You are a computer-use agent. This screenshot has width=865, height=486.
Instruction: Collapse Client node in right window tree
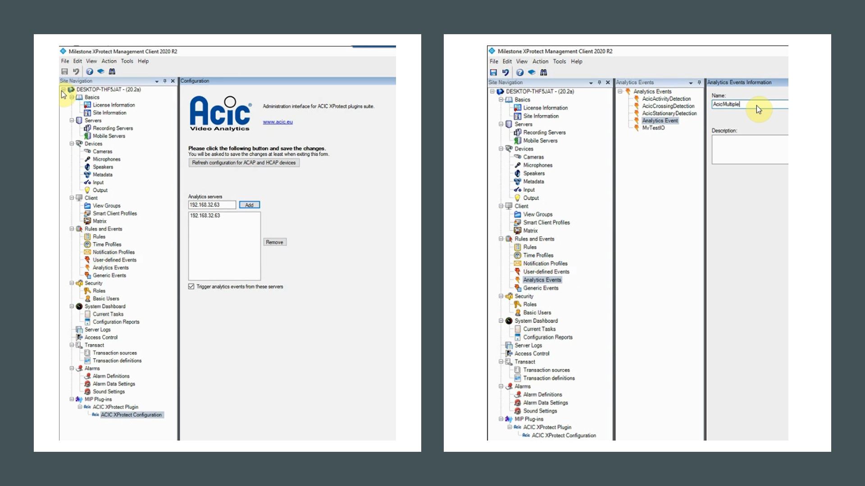501,206
